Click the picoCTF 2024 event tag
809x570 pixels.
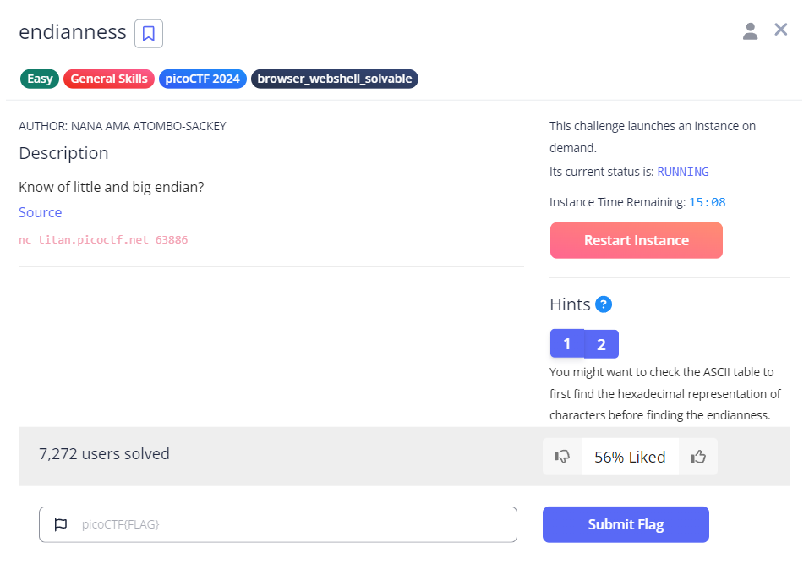[x=203, y=79]
